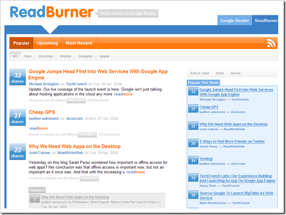Open Add A Feed in sidebar
The width and height of the screenshot is (286, 215).
pos(200,73)
